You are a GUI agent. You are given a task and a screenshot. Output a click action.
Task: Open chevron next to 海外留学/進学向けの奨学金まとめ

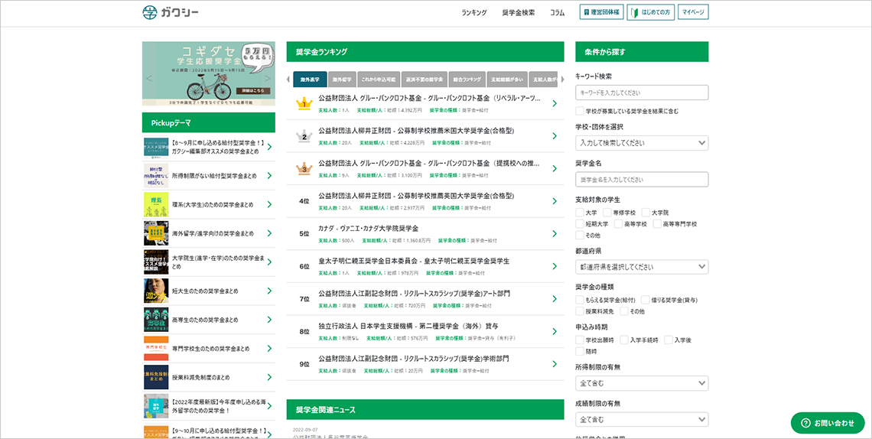pyautogui.click(x=269, y=233)
